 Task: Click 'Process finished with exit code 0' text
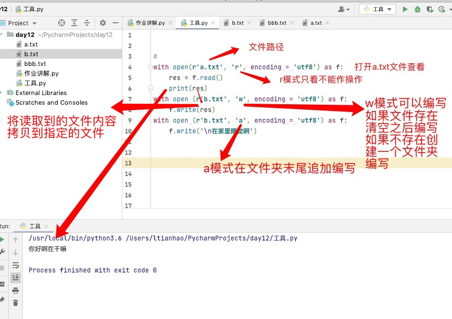[93, 271]
